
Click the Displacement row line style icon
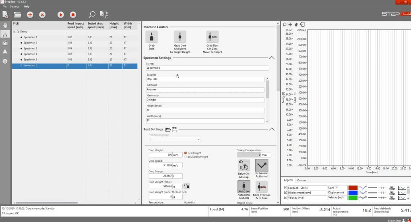tap(372, 193)
